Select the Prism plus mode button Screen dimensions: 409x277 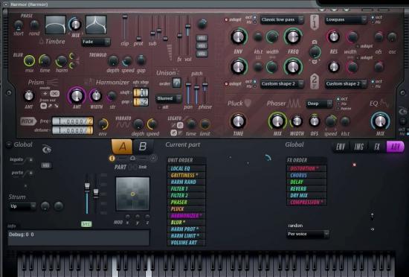coord(45,94)
